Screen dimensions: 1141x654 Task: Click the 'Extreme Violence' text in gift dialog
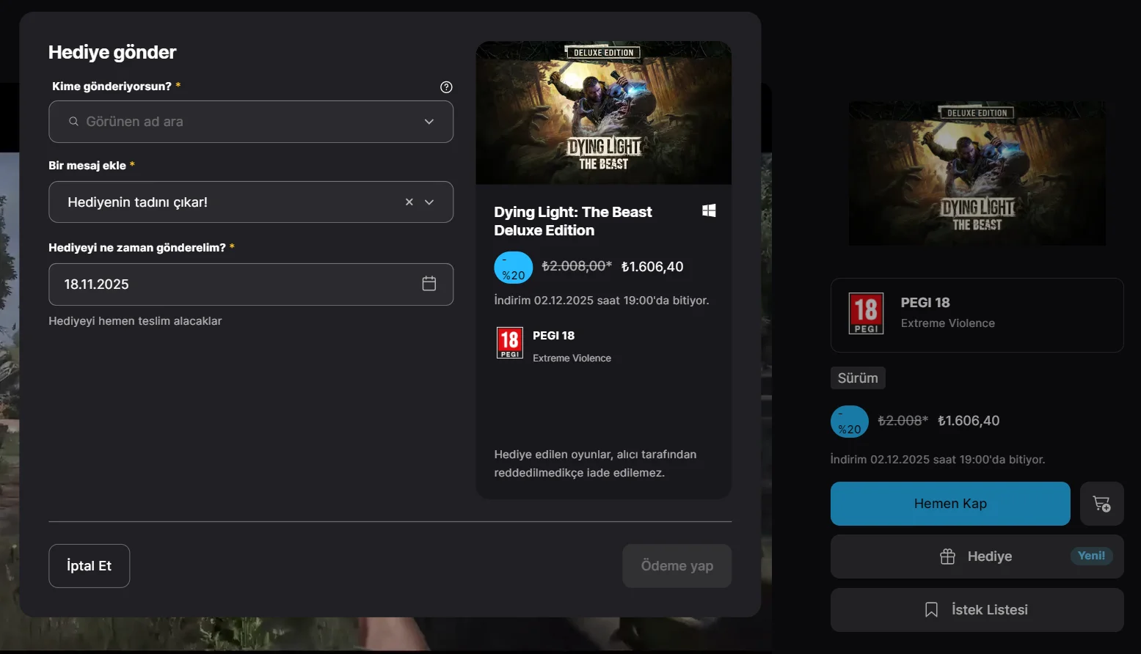tap(572, 359)
